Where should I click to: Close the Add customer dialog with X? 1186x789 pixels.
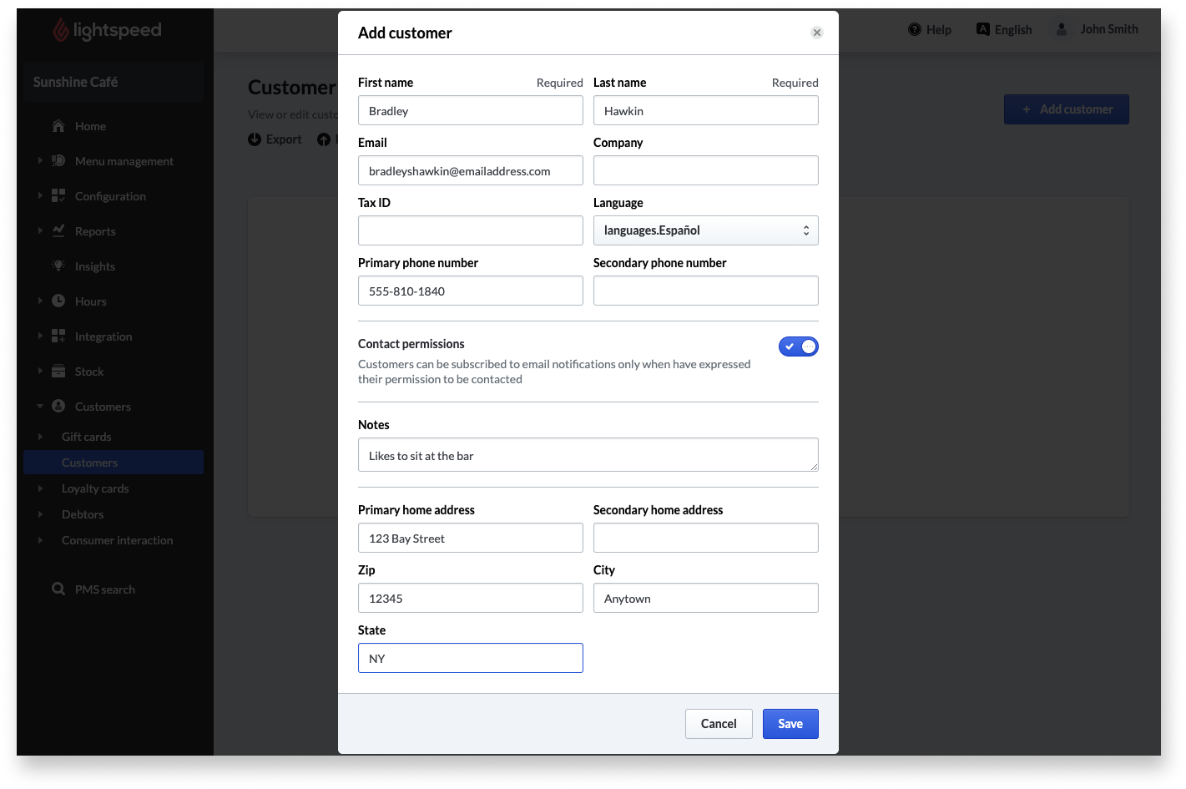[x=817, y=33]
